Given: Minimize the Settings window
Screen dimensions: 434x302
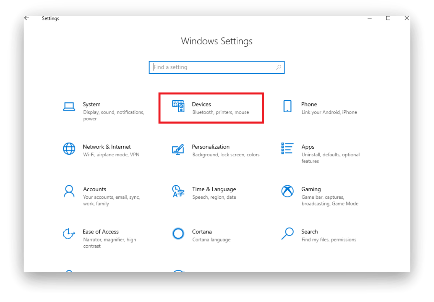Looking at the screenshot, I should [370, 18].
